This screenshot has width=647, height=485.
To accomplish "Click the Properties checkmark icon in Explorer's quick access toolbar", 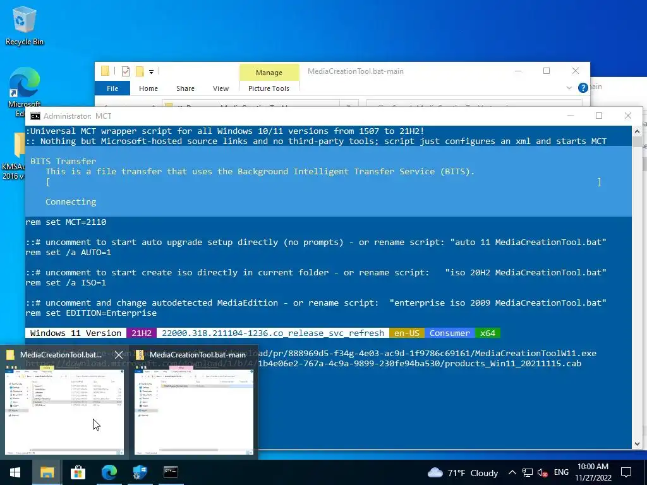I will click(x=126, y=71).
